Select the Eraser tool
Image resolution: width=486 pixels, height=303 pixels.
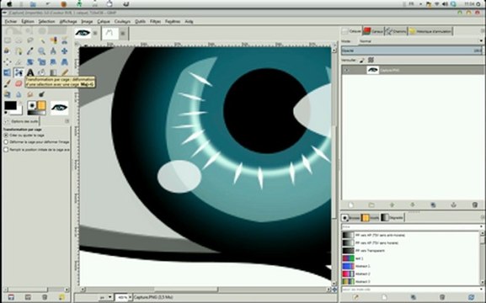pos(19,83)
